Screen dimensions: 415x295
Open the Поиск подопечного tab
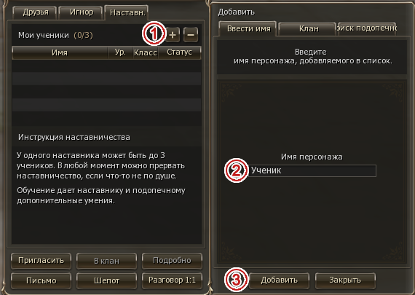tap(367, 28)
